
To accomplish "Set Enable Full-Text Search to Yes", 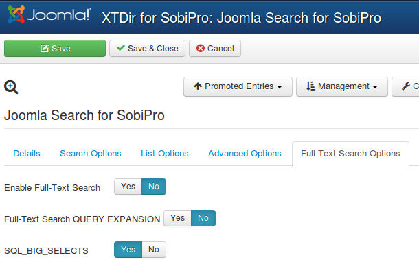I will [128, 187].
